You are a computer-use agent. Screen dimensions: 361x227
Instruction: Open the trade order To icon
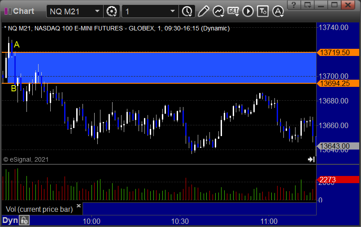point(263,11)
